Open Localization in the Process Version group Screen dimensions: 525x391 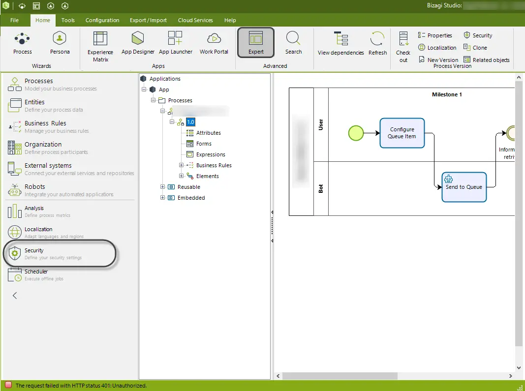pos(437,48)
